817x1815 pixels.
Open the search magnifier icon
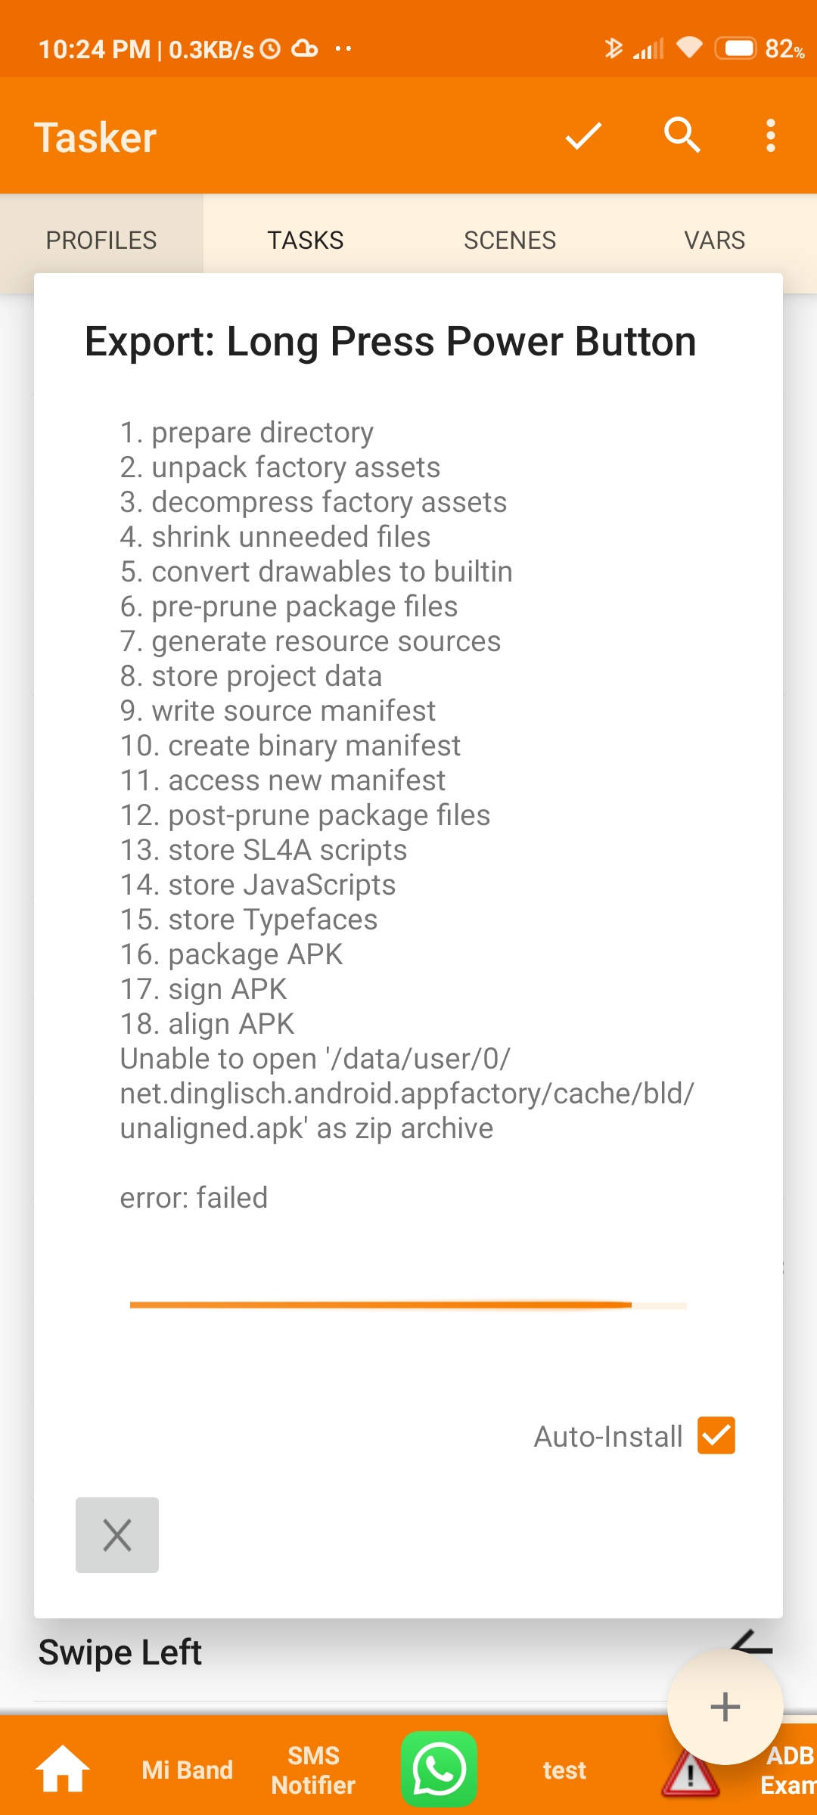click(x=682, y=136)
